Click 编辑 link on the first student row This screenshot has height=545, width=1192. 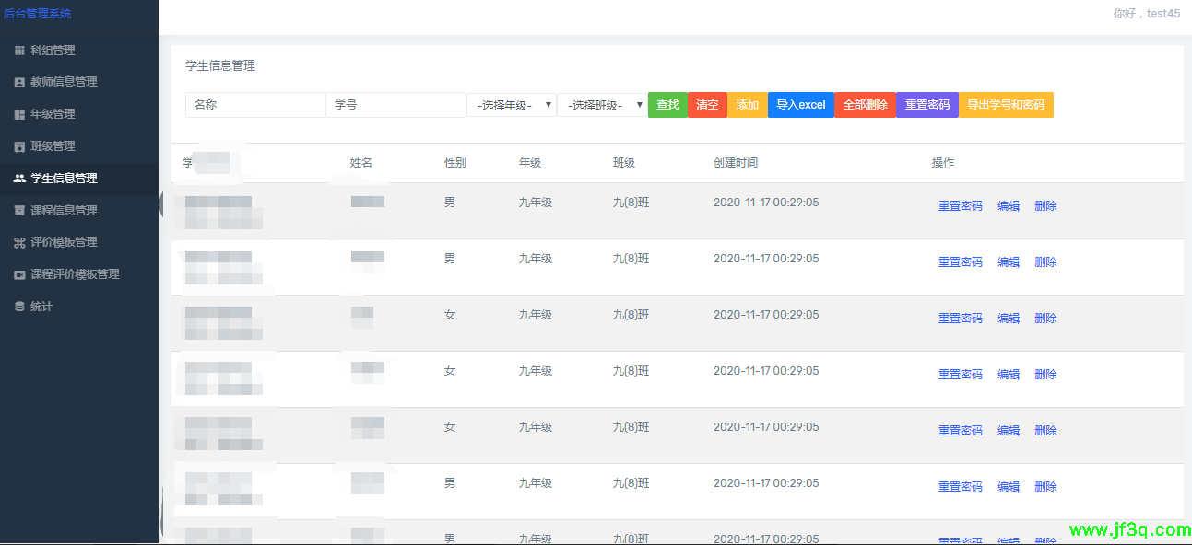point(1008,205)
